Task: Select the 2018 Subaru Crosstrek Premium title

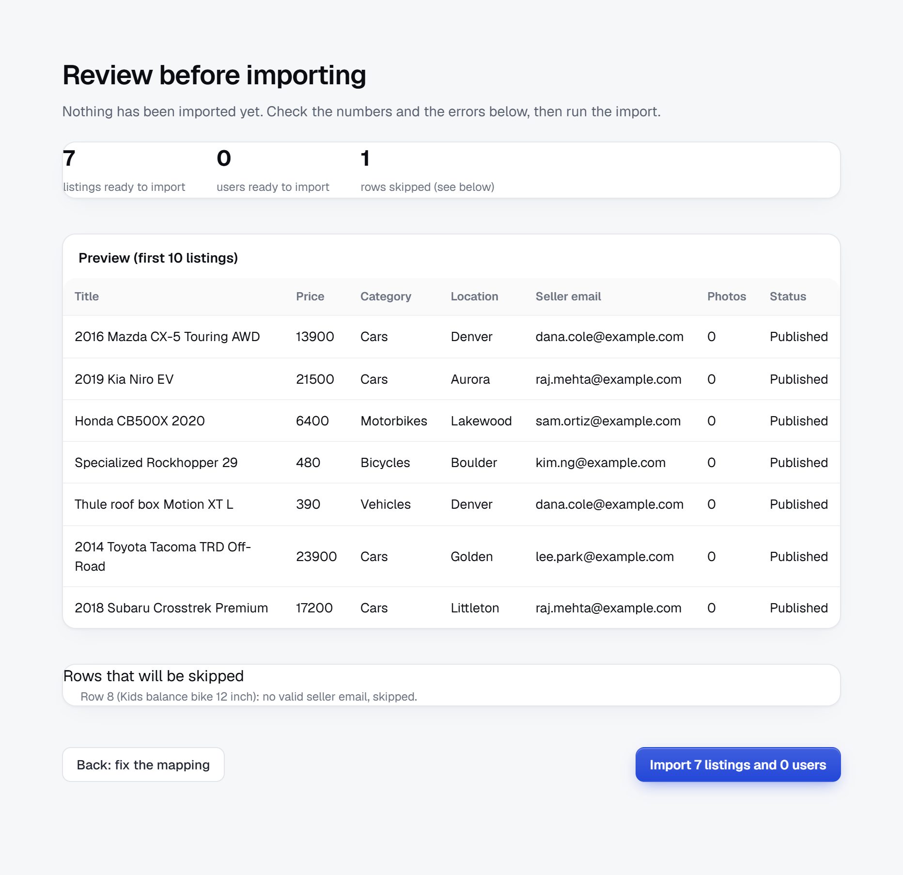Action: pyautogui.click(x=171, y=608)
